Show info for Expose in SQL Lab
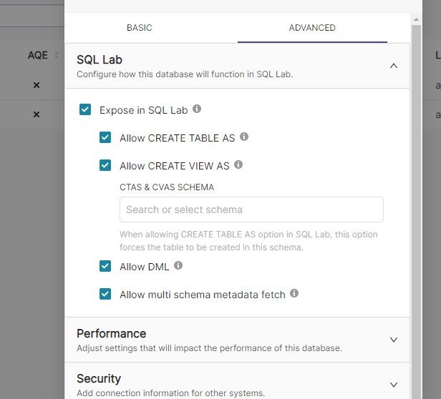Screen dimensions: 441x399 coord(197,109)
